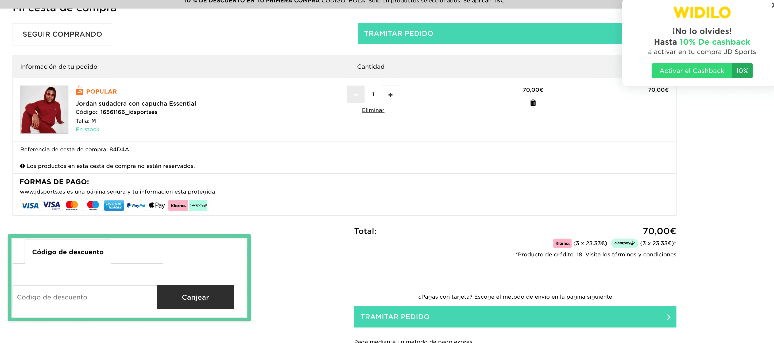This screenshot has width=774, height=343.
Task: Open the Código de descuento tab
Action: click(x=68, y=252)
